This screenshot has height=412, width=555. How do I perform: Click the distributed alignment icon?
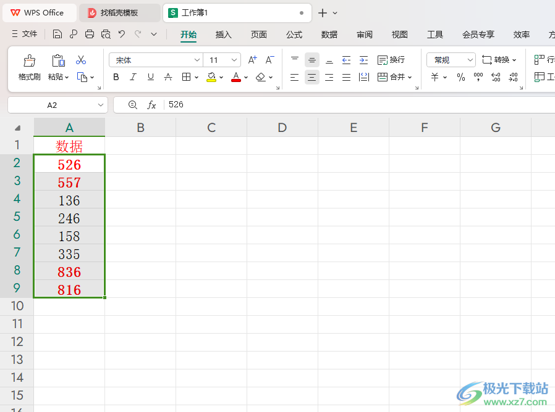click(x=364, y=77)
